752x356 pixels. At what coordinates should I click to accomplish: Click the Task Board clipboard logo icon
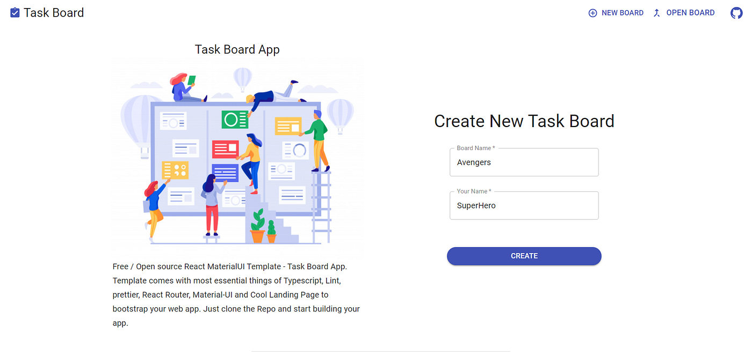15,12
